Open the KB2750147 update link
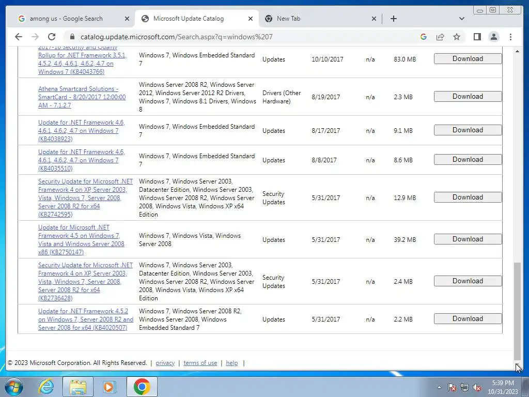This screenshot has width=529, height=397. point(81,240)
